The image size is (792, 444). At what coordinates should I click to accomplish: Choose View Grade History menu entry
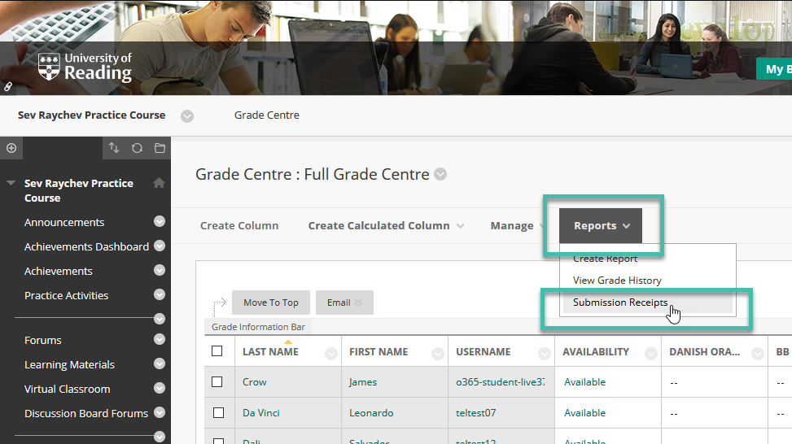coord(617,281)
